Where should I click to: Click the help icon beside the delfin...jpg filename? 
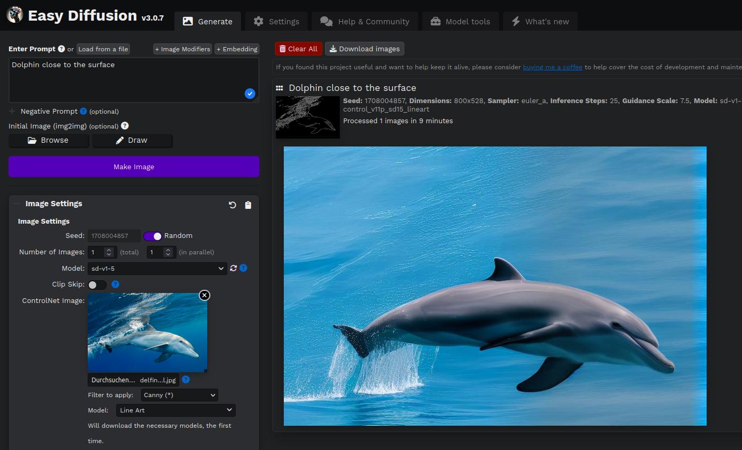(x=184, y=380)
